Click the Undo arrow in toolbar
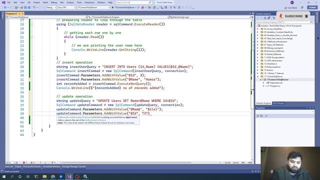Viewport: 320px width, 180px height. [x=34, y=7]
